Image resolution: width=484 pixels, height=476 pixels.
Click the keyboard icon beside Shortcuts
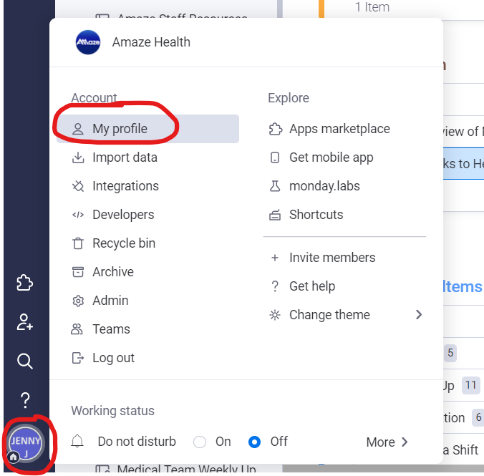275,215
